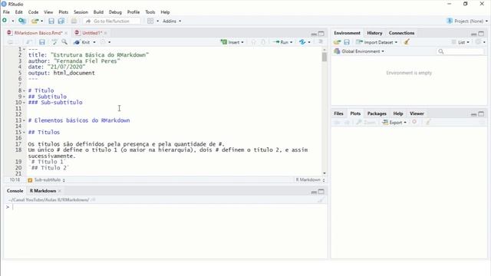This screenshot has height=276, width=491.
Task: Open the Addins dropdown
Action: tap(172, 21)
